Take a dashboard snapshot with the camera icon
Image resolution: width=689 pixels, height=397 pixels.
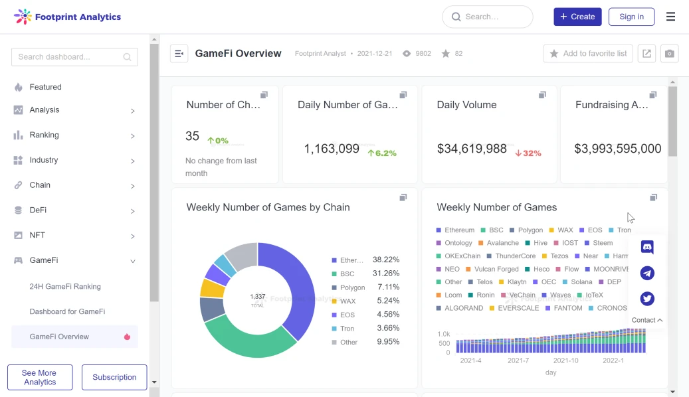point(670,54)
